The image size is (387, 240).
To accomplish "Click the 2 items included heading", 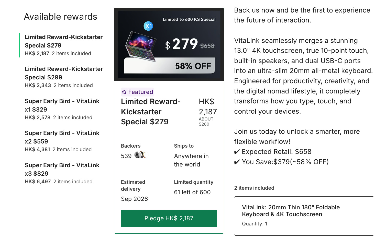I will 254,188.
